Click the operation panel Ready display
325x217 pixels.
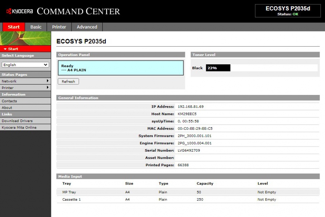click(121, 68)
